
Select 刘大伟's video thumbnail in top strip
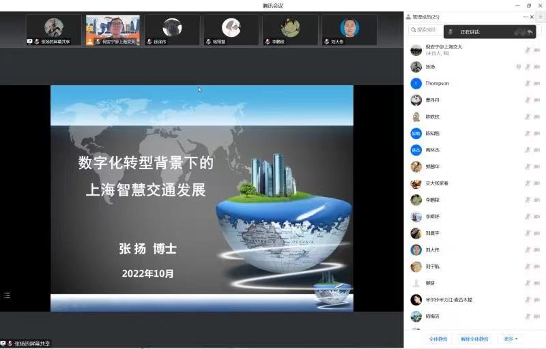pos(349,30)
